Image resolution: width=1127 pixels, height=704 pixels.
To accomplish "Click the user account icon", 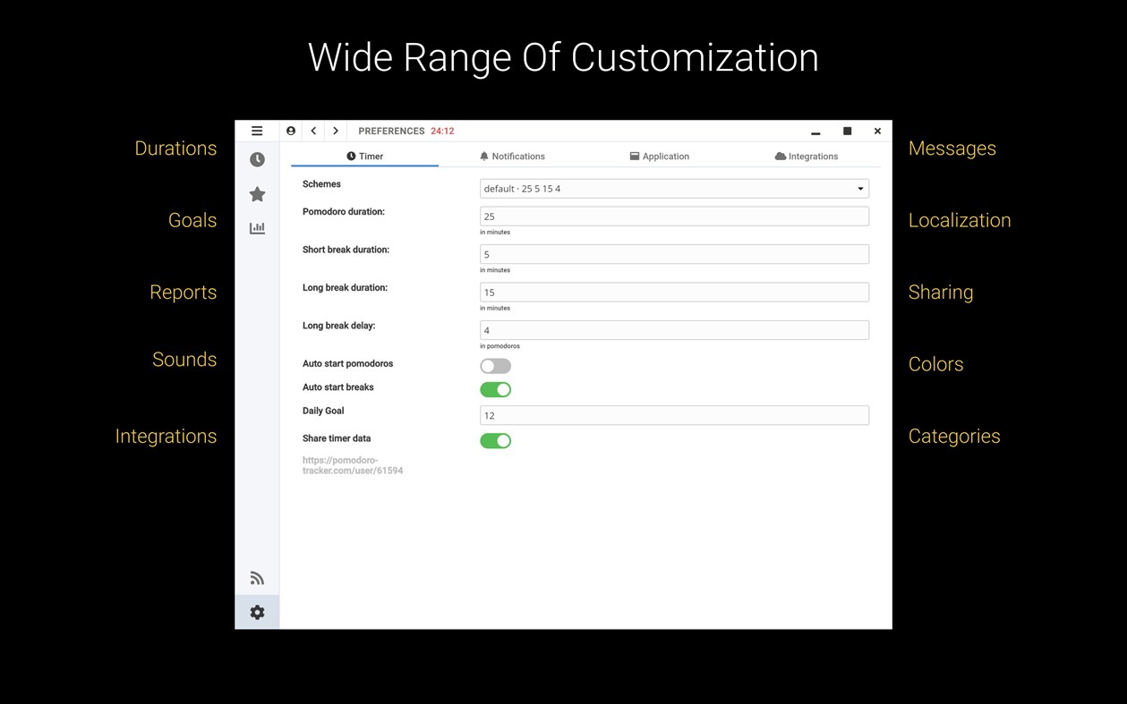I will pos(291,131).
